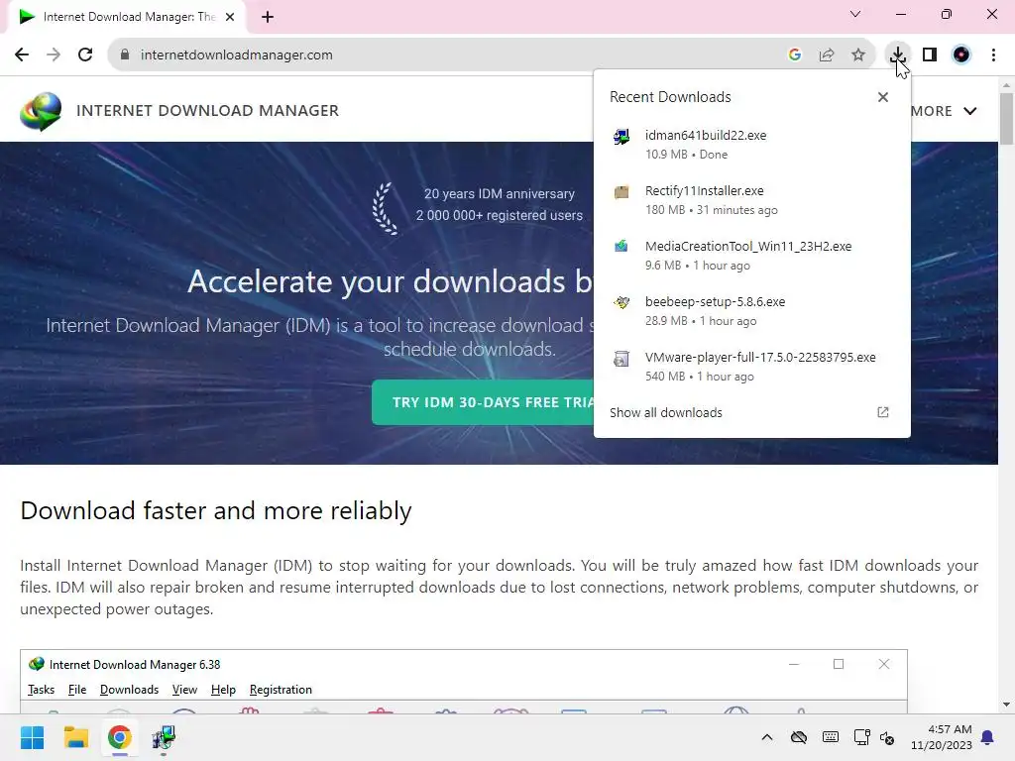
Task: Open Rectify11Installer.exe download entry
Action: pyautogui.click(x=752, y=200)
